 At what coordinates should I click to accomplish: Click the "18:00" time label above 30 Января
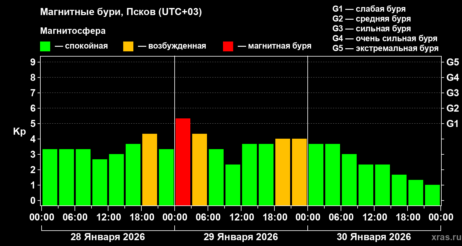407,217
